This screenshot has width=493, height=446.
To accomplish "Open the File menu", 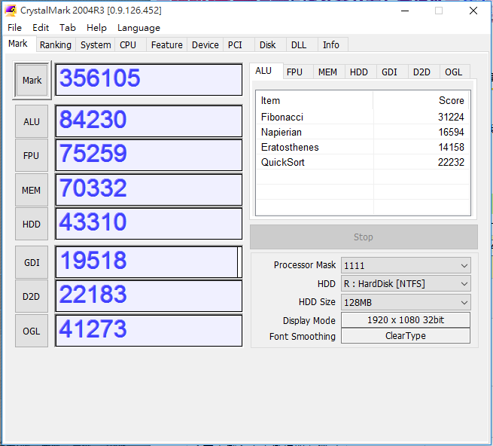I will 14,28.
